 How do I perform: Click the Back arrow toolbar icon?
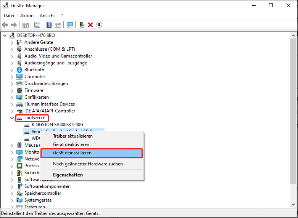[x=5, y=25]
